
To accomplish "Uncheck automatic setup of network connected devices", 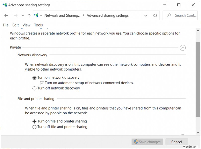I will 42,83.
